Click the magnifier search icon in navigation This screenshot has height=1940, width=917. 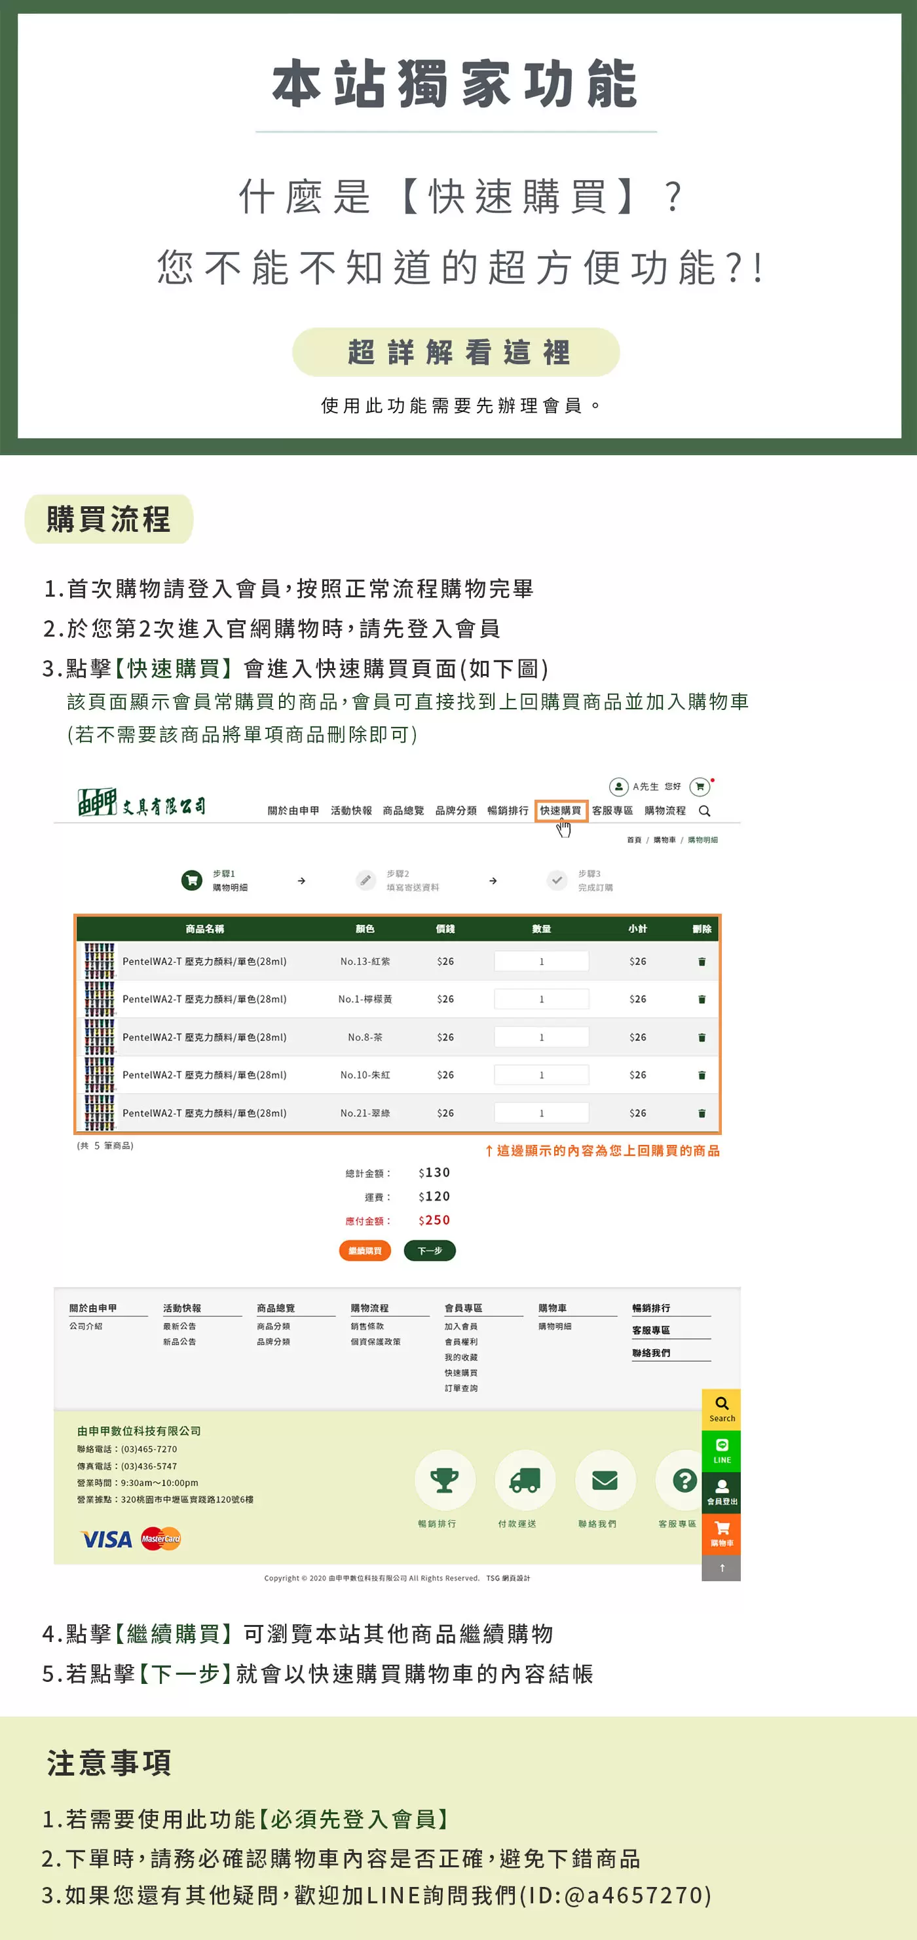705,811
